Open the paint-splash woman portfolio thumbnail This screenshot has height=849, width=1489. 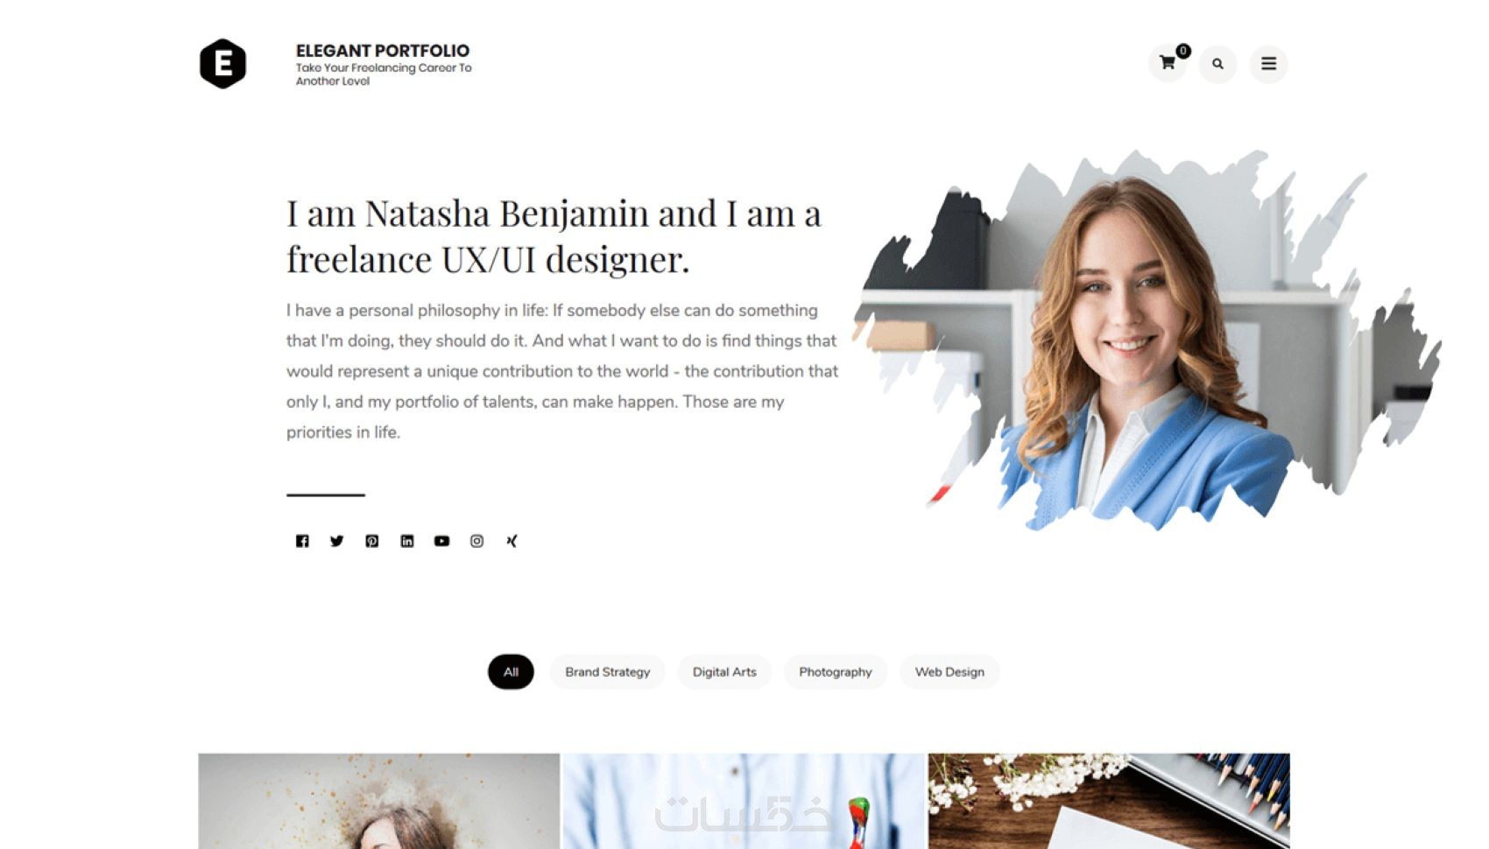(x=378, y=801)
